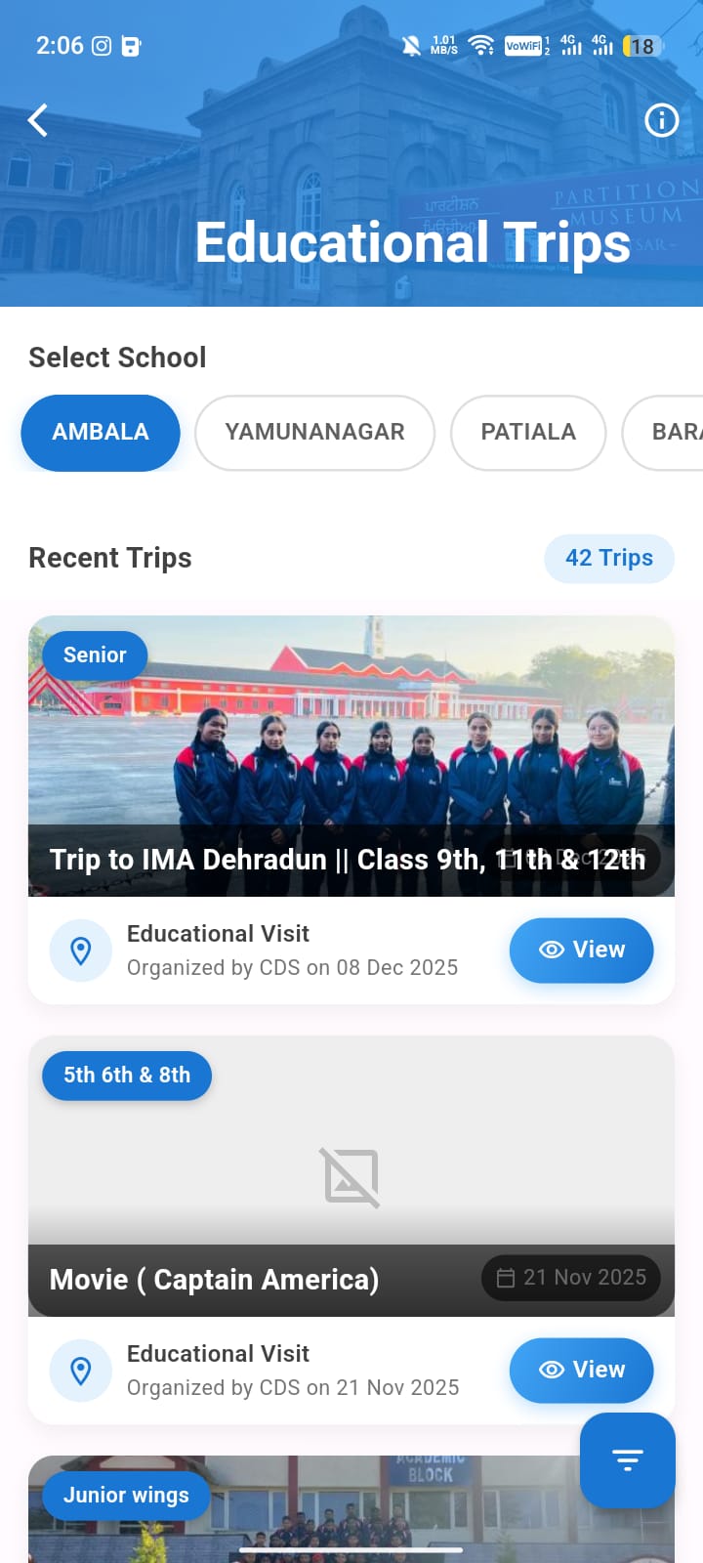
Task: Open the floating filter button
Action: (627, 1459)
